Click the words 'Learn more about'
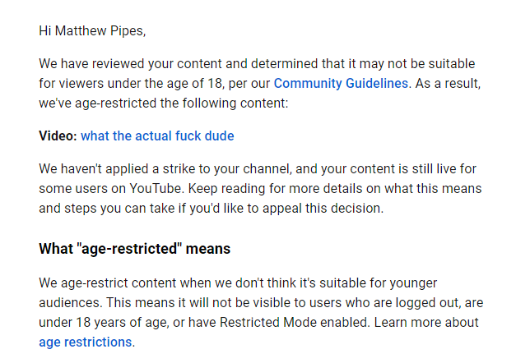The height and width of the screenshot is (363, 530). (x=426, y=323)
